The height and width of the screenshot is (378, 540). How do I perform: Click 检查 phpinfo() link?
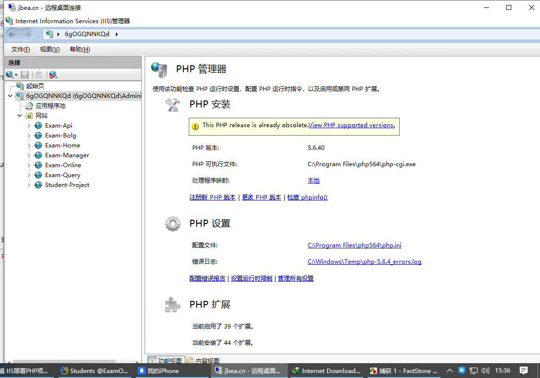coord(307,197)
